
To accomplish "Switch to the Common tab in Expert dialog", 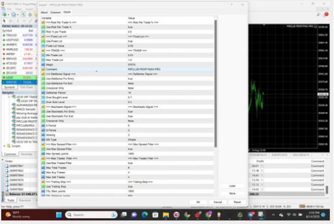I will point(55,13).
